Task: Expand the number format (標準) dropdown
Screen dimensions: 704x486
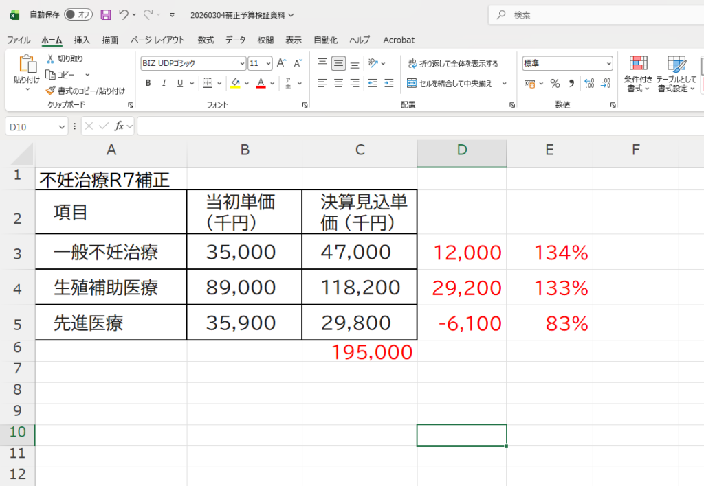Action: coord(608,63)
